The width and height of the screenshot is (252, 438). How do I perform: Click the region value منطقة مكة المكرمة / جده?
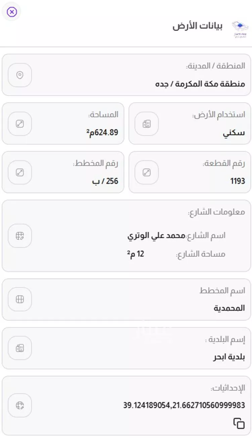[x=200, y=84]
